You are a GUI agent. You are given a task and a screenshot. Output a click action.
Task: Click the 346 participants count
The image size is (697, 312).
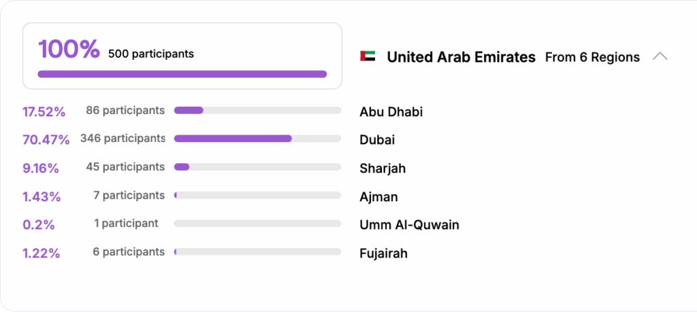[123, 139]
